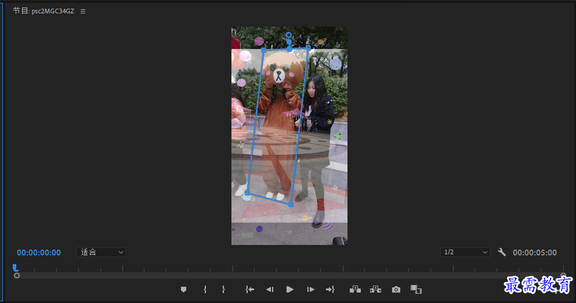The width and height of the screenshot is (576, 303).
Task: Open the Program panel menu icon
Action: (x=83, y=12)
